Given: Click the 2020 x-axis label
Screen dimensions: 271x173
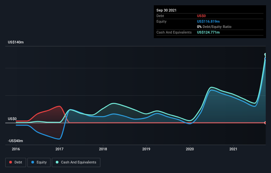Looking at the screenshot, I should pyautogui.click(x=190, y=149).
